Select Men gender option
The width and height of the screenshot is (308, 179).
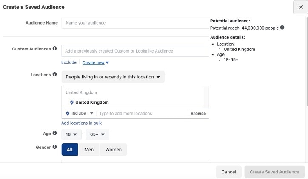click(x=89, y=149)
